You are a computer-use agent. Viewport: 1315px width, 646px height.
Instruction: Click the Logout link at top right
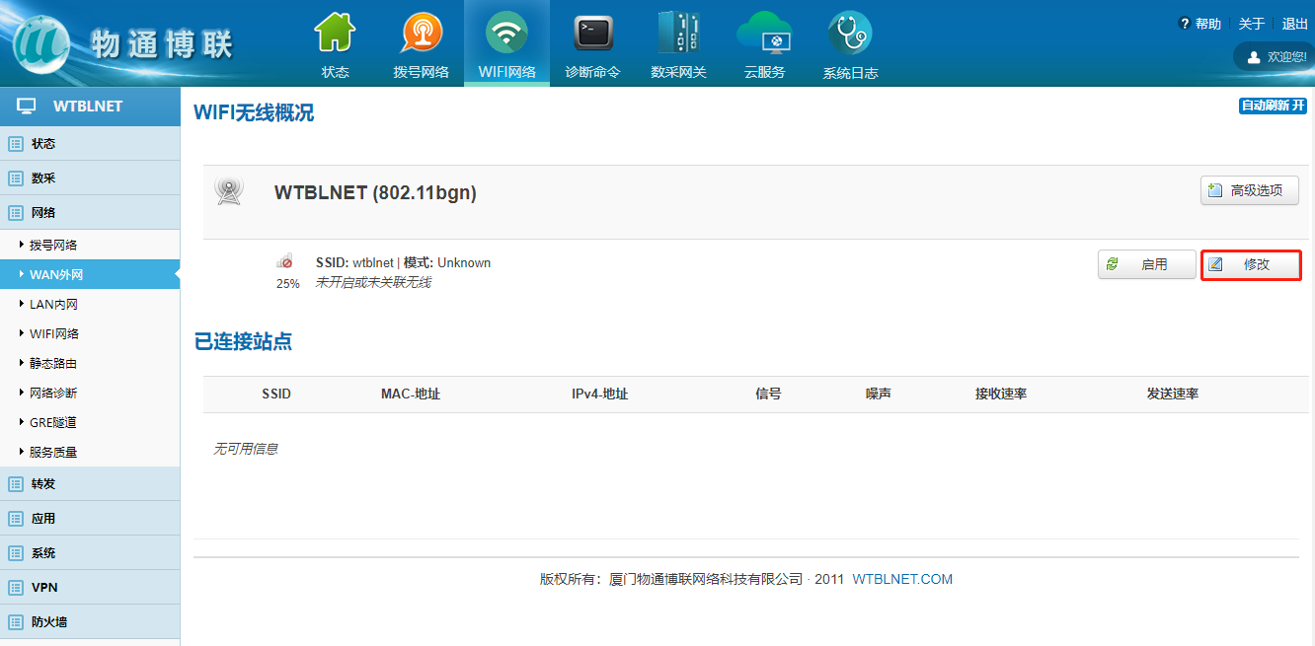1294,24
